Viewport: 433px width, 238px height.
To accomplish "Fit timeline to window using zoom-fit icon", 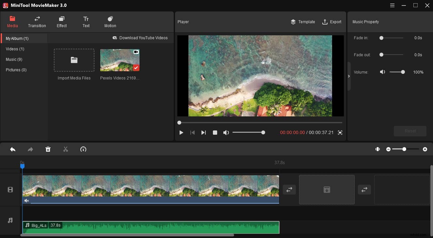I will 377,149.
